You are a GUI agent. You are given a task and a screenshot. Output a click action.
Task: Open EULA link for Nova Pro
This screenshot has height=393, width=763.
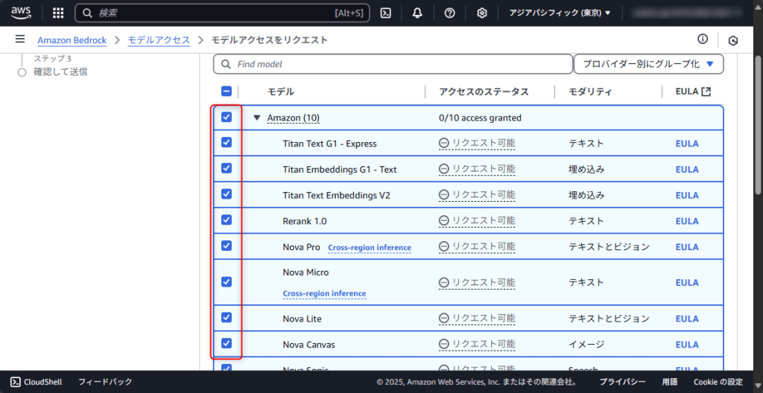point(687,247)
